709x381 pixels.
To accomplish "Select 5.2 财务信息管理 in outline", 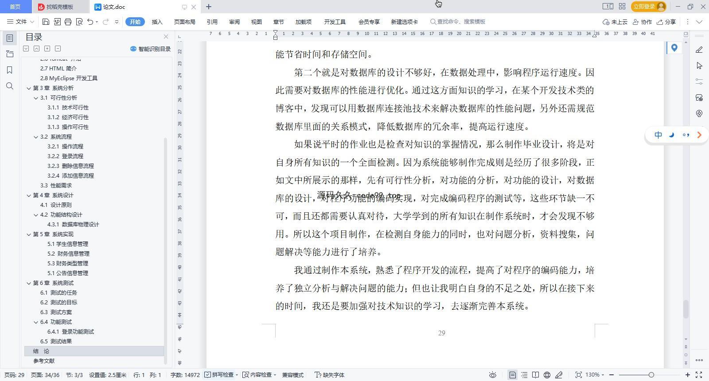I will coord(68,254).
